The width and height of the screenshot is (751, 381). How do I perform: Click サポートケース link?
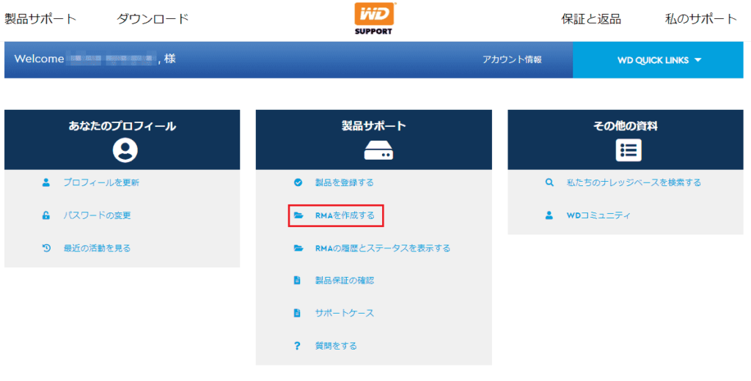(345, 313)
